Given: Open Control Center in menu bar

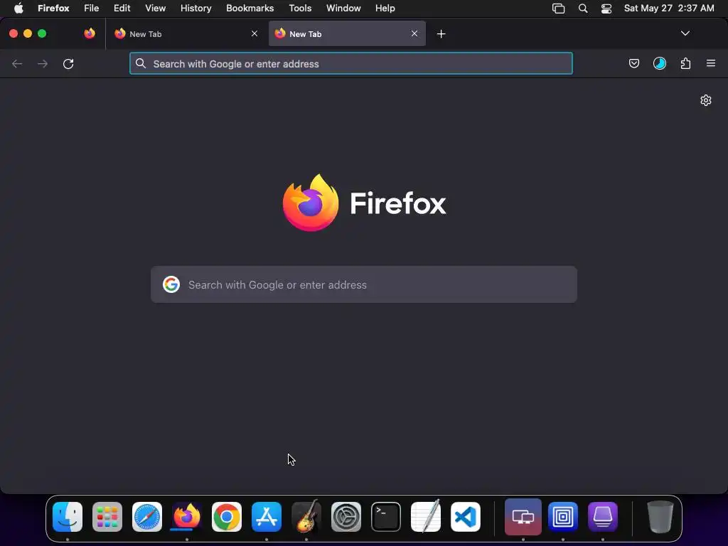Looking at the screenshot, I should coord(606,9).
